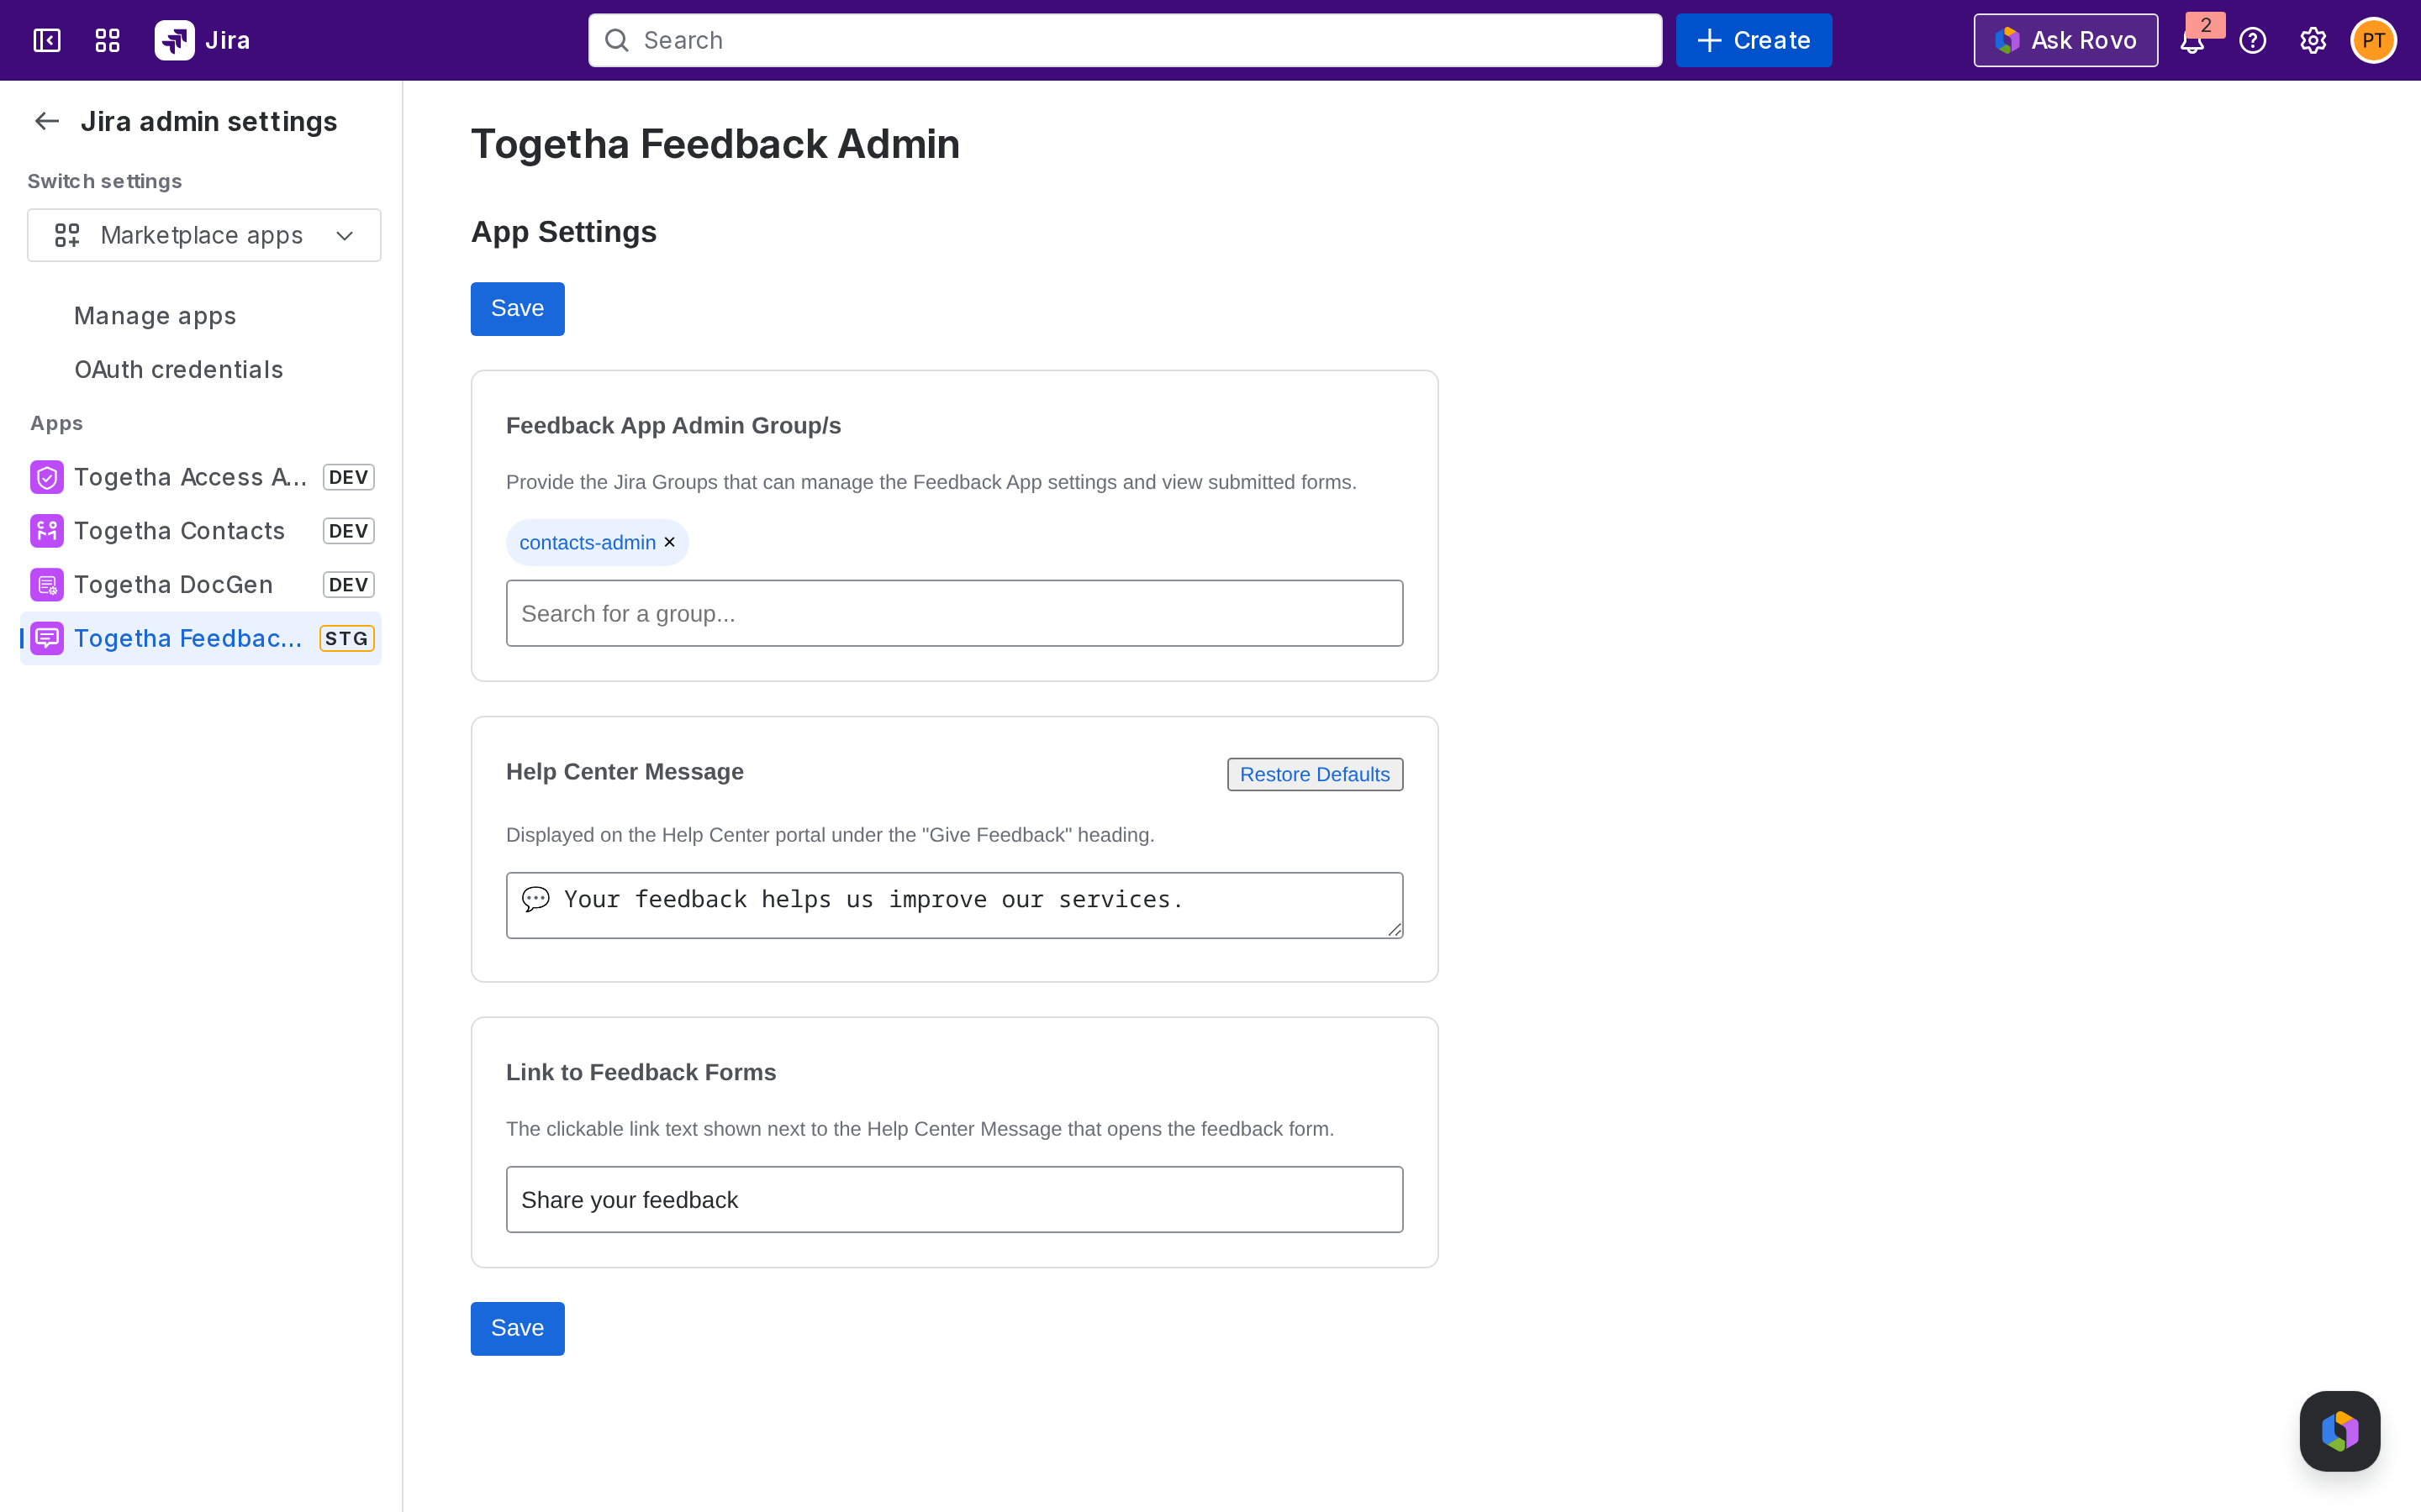Open Ask Rovo assistant

coord(2065,40)
